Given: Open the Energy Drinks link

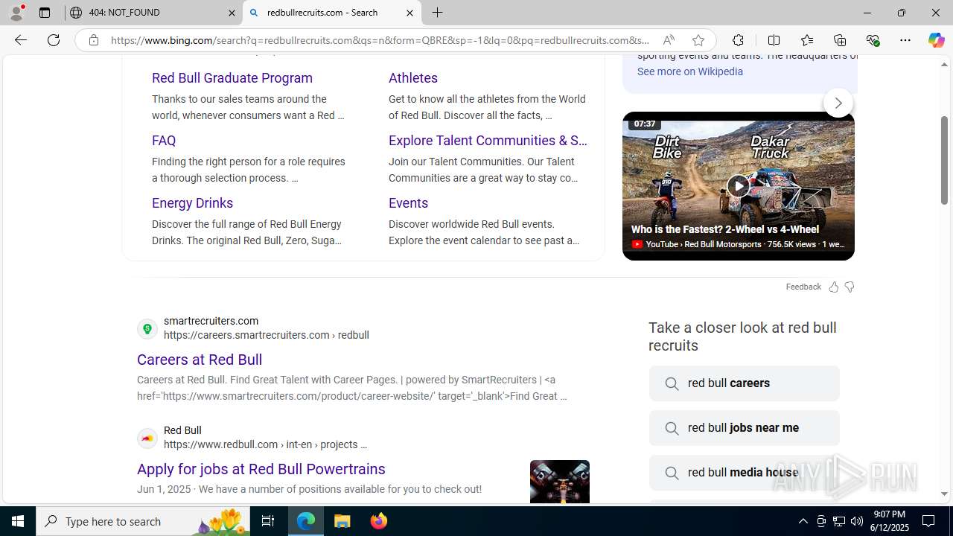Looking at the screenshot, I should pyautogui.click(x=192, y=203).
